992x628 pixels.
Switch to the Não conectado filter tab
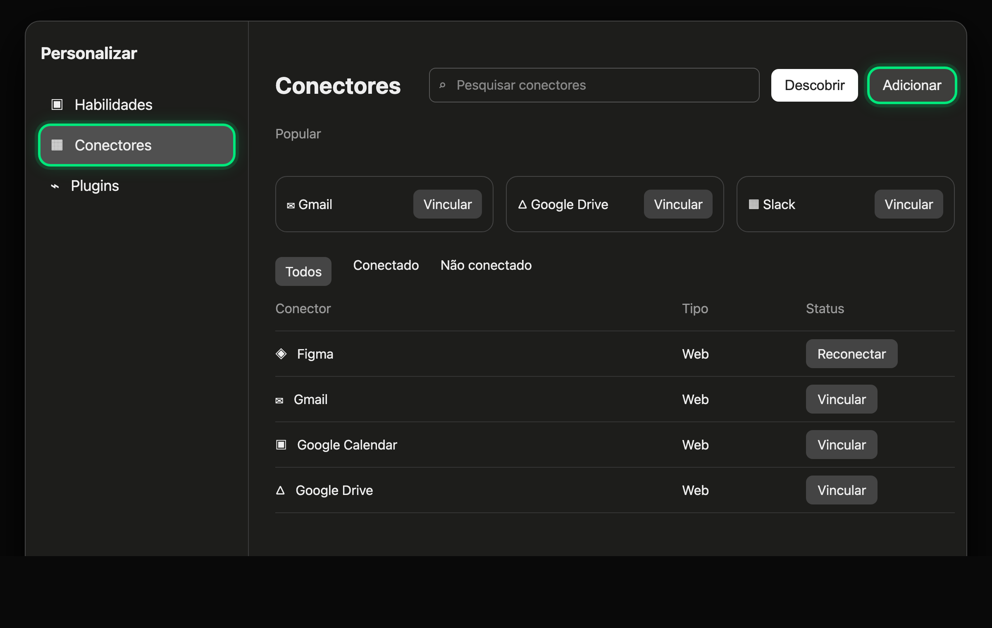coord(486,265)
